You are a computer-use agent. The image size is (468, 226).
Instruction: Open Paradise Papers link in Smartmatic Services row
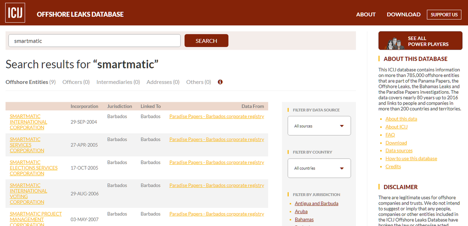point(216,139)
